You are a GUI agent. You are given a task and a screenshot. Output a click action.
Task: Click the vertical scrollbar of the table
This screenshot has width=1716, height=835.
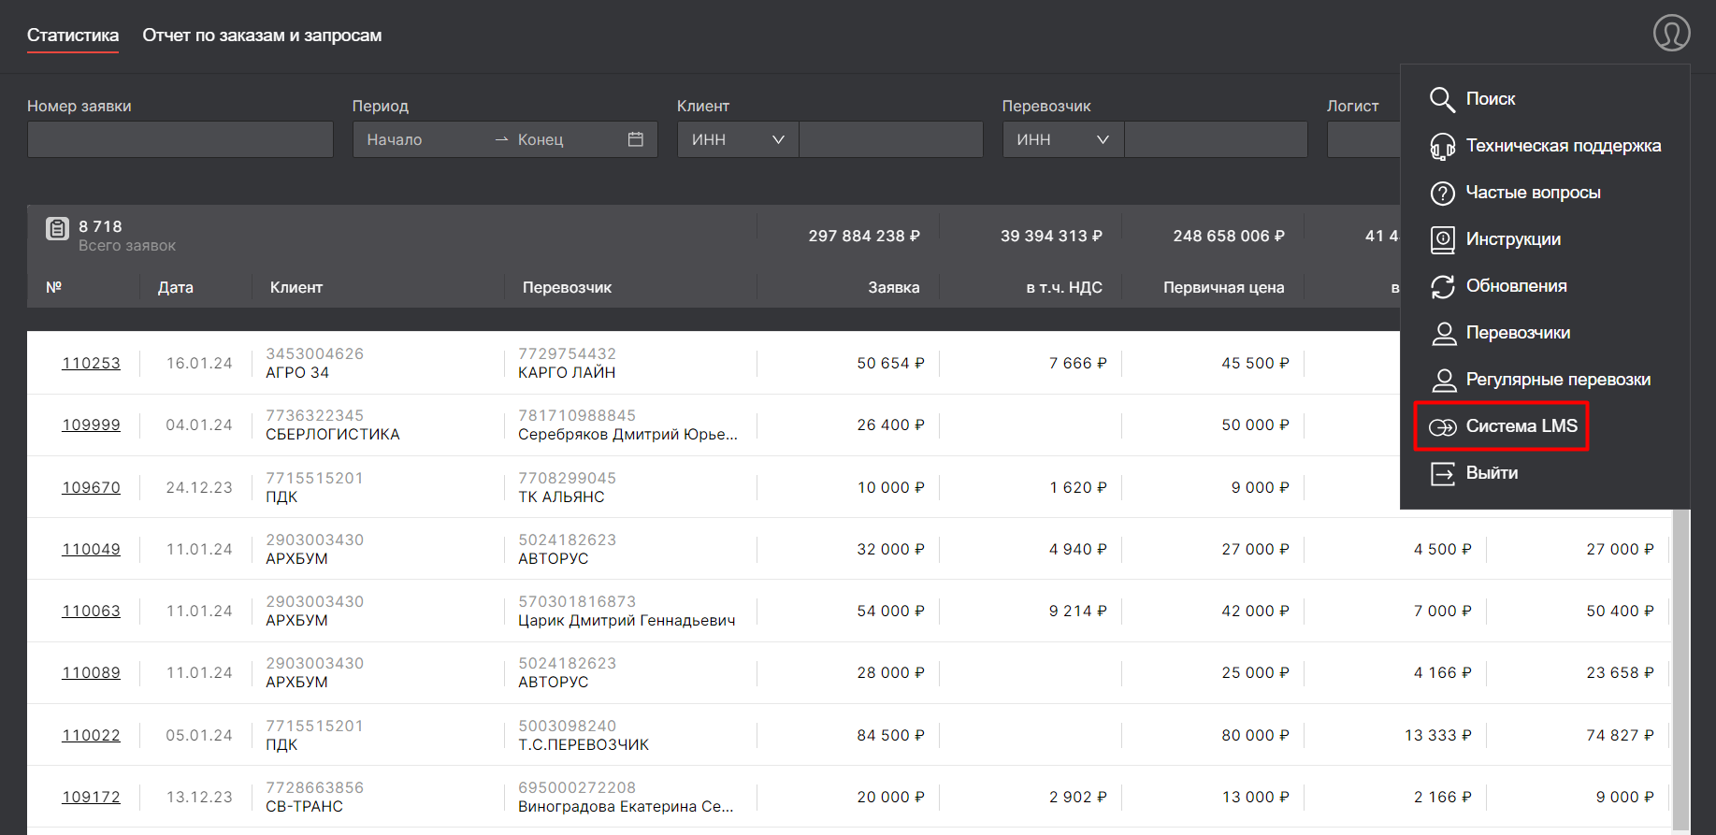[1681, 669]
